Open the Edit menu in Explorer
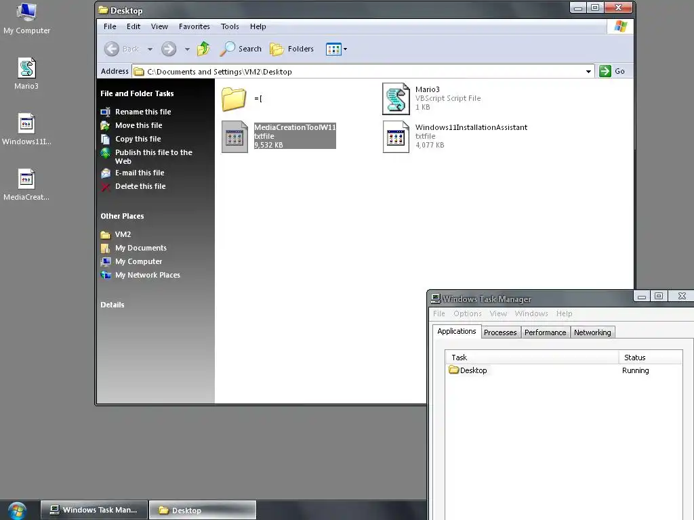 (x=134, y=26)
